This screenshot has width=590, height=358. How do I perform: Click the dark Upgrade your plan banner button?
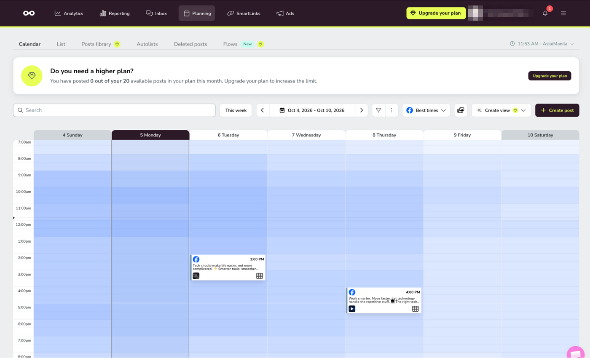pyautogui.click(x=550, y=76)
